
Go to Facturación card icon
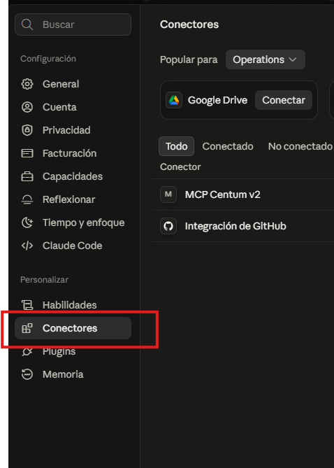(27, 153)
